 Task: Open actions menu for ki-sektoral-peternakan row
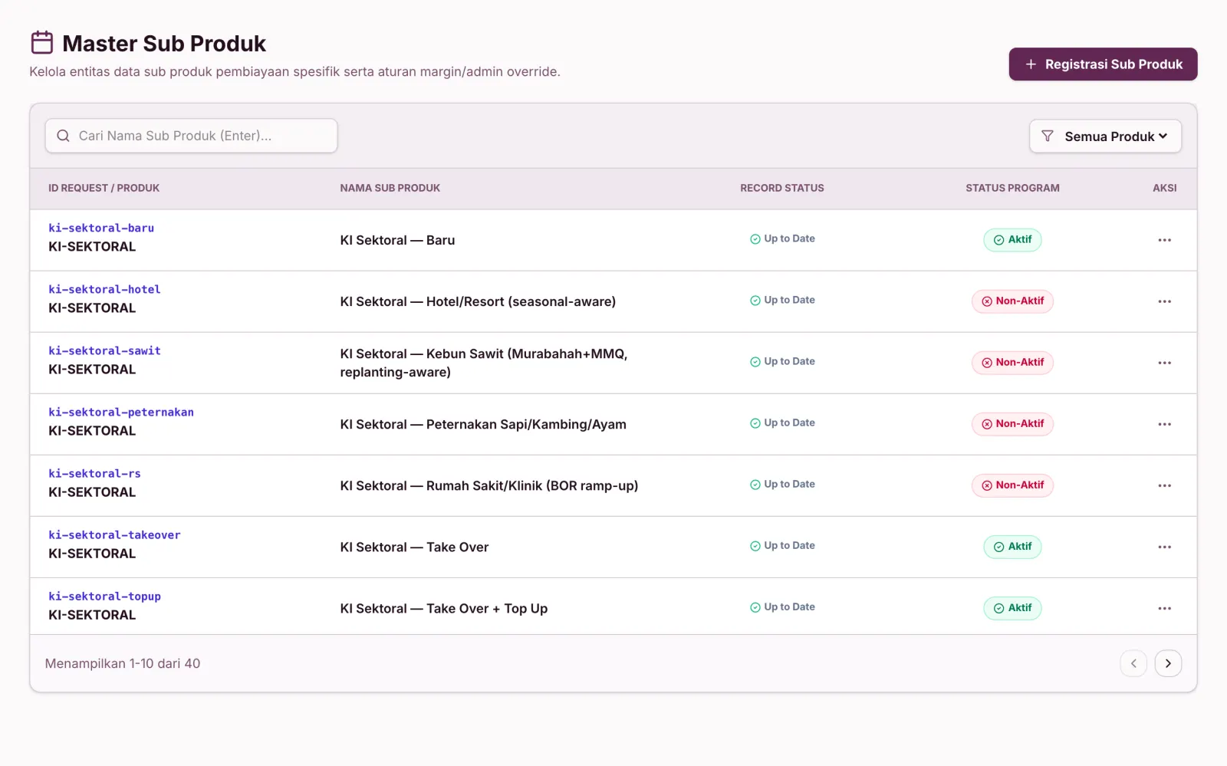point(1164,424)
